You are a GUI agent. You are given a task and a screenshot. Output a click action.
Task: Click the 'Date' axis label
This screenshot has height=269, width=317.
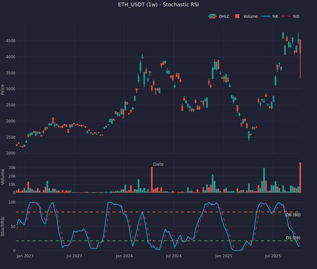click(x=158, y=164)
